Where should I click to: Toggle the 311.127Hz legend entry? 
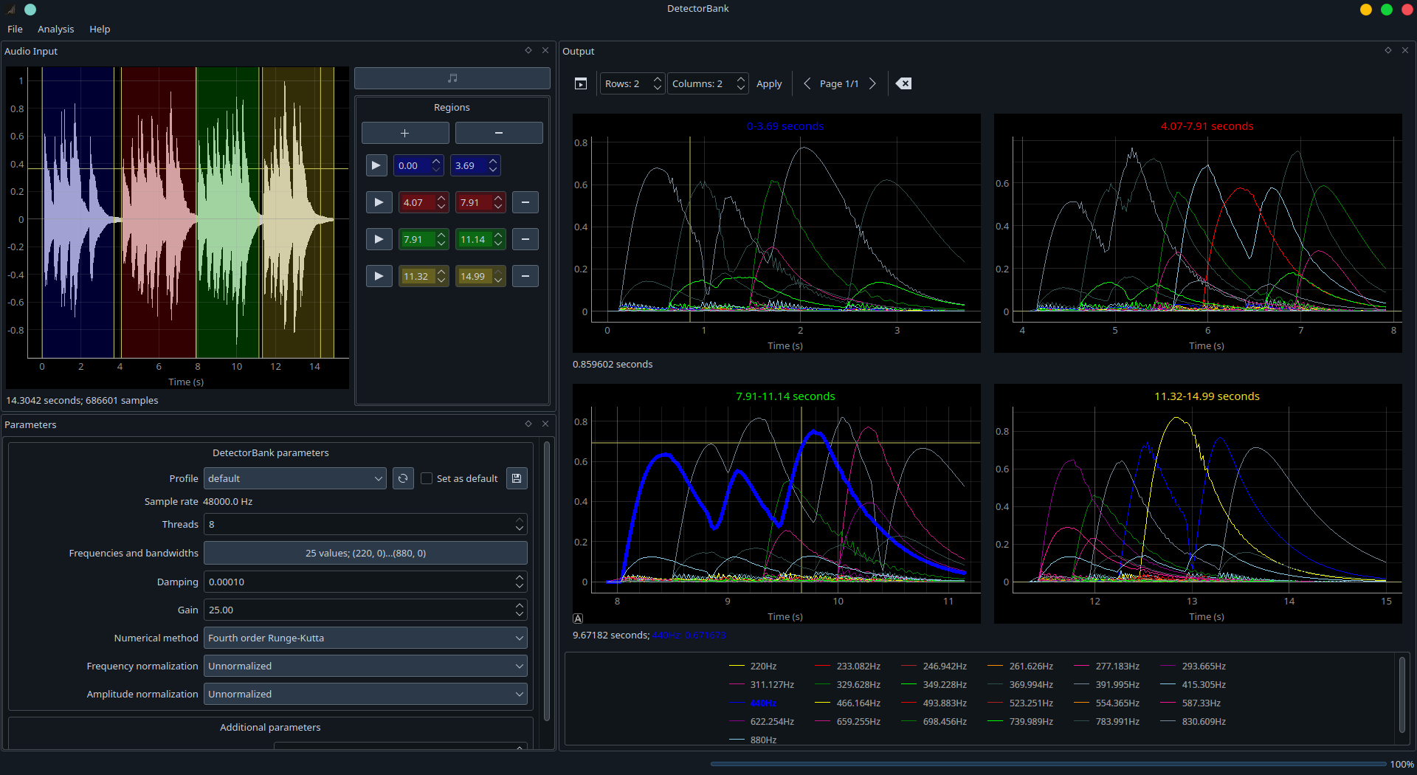tap(761, 684)
